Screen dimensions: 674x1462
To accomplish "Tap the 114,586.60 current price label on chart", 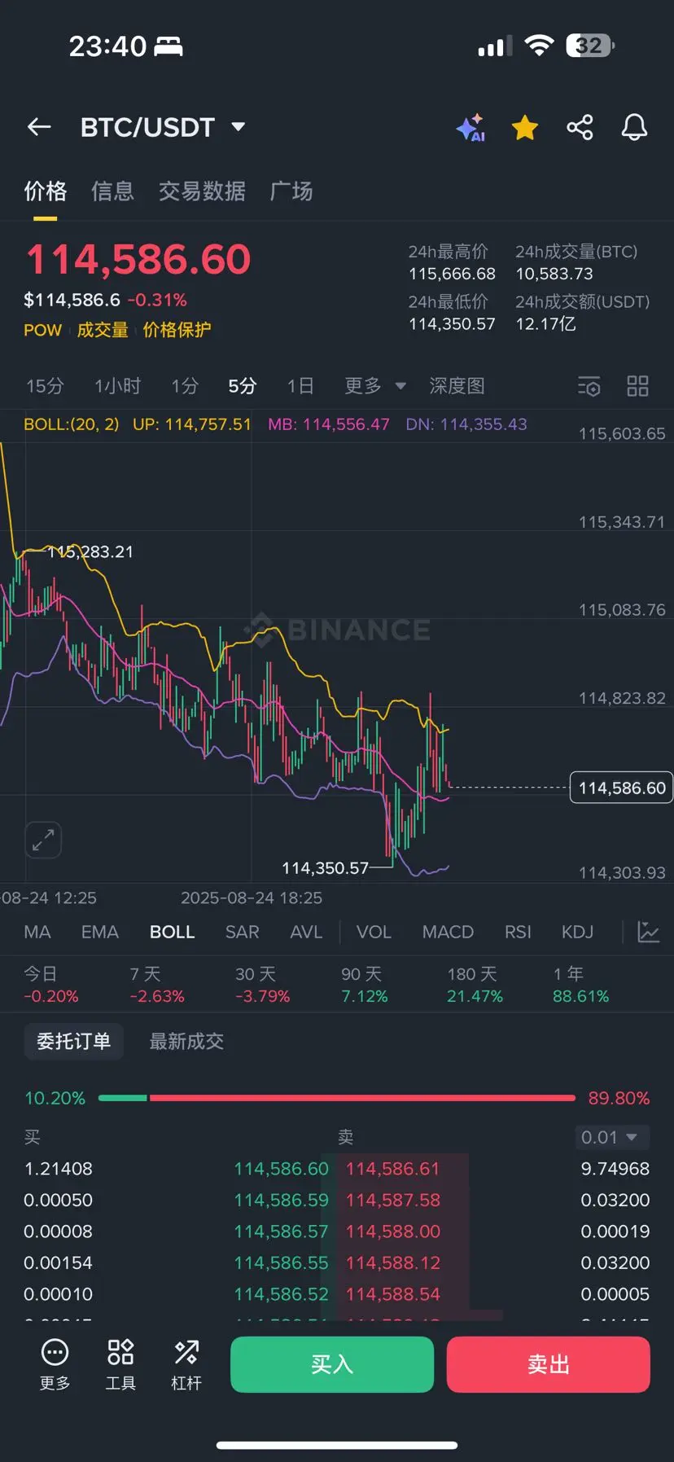I will point(622,788).
